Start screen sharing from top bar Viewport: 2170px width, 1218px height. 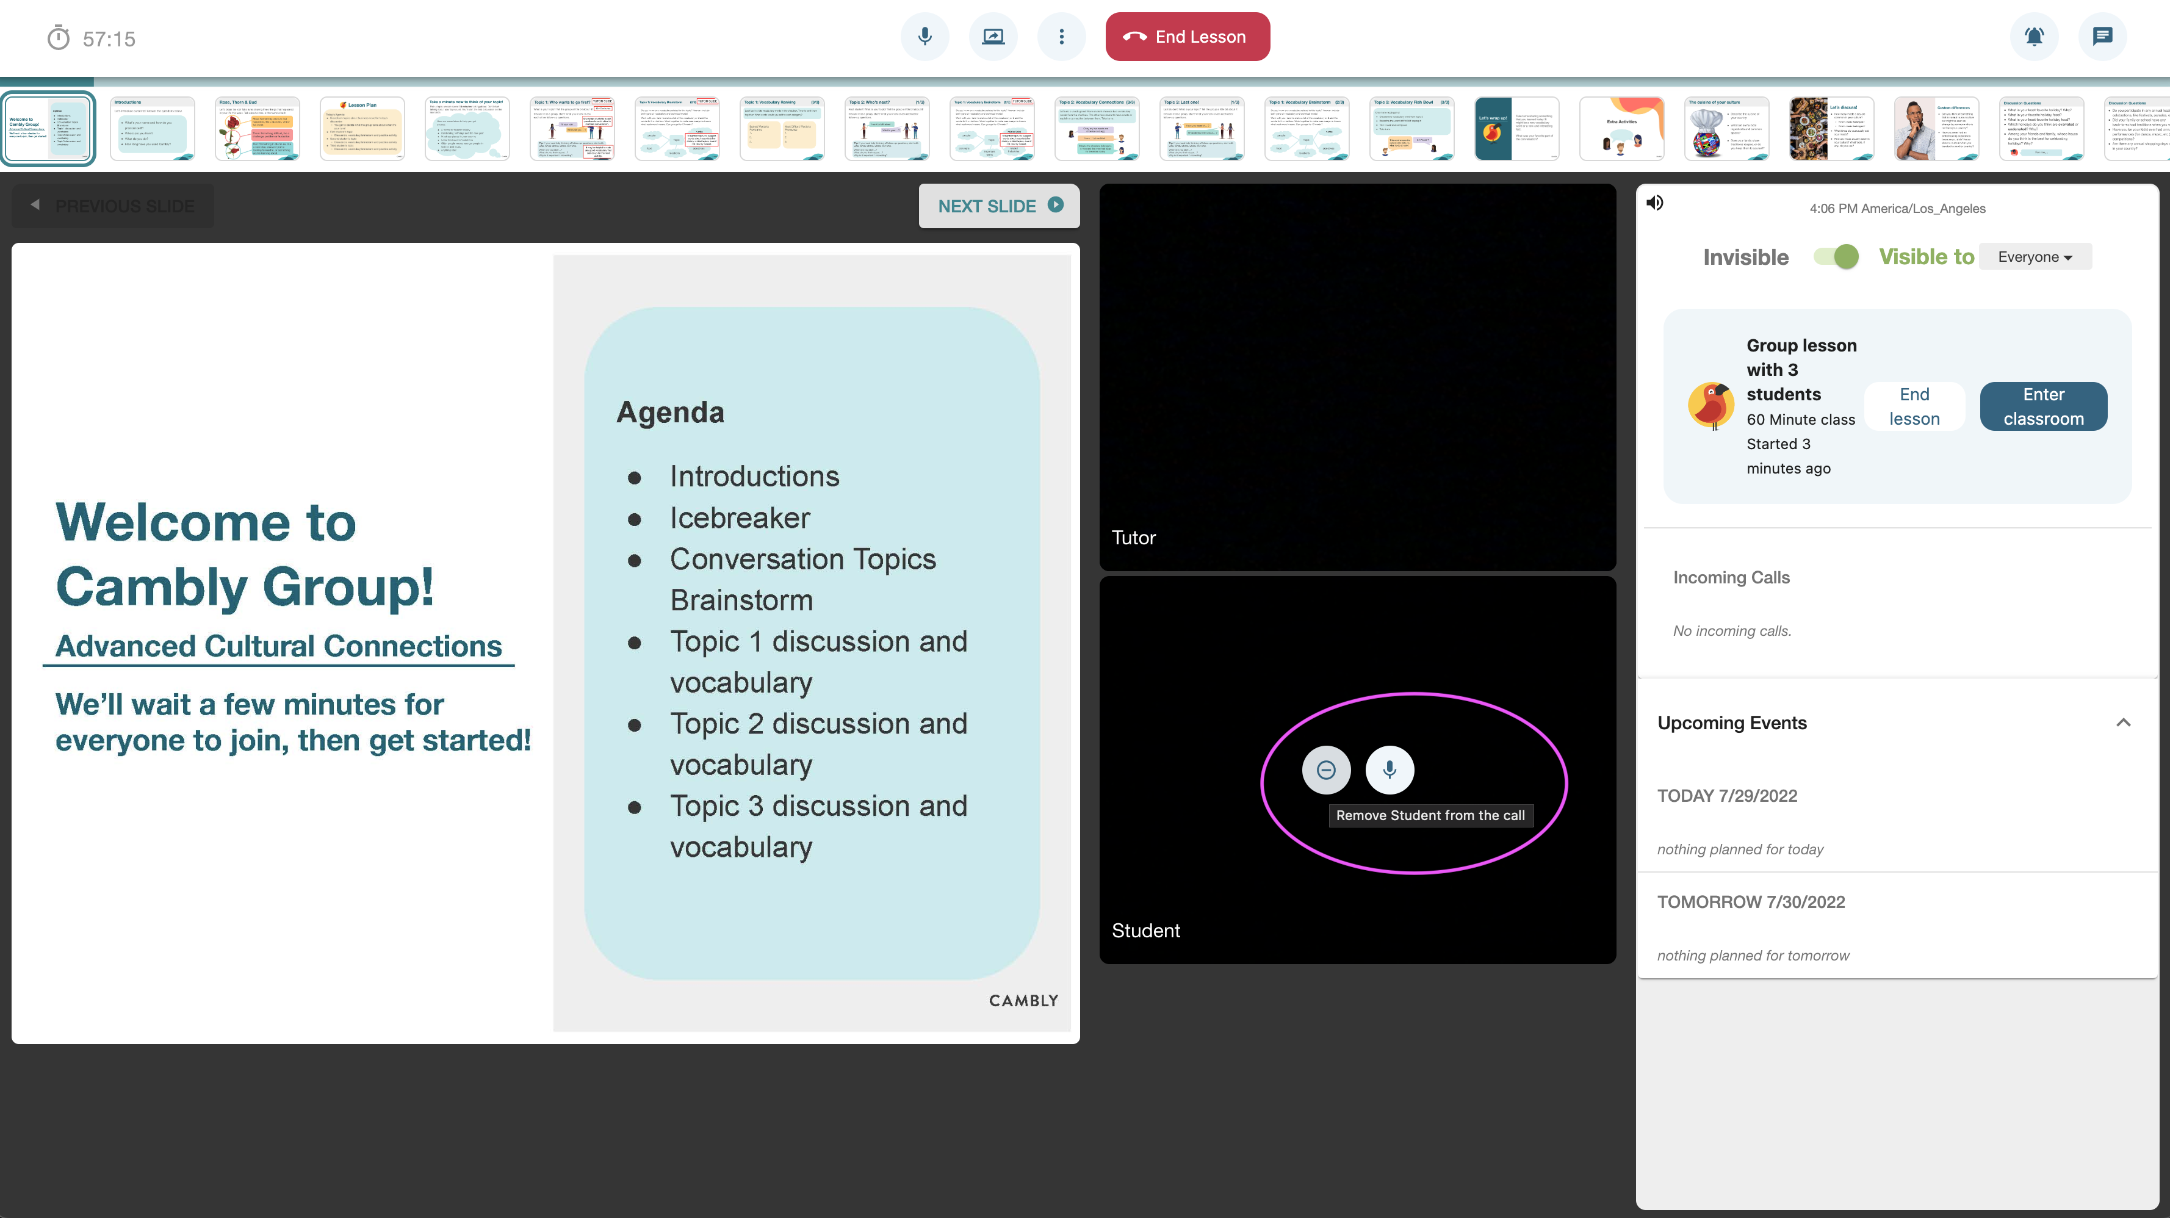(x=993, y=36)
